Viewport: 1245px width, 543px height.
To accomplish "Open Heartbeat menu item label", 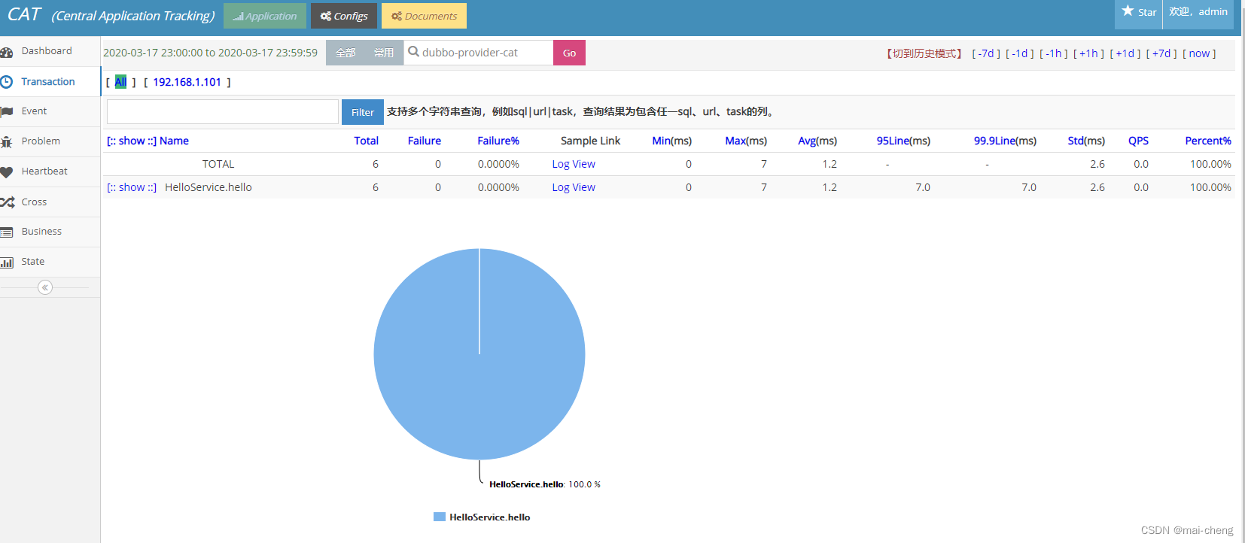I will click(44, 171).
